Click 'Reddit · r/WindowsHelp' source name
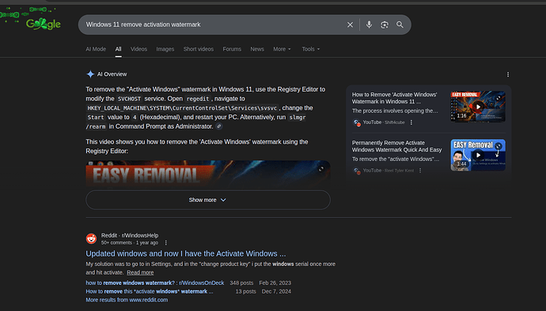The width and height of the screenshot is (546, 311). [130, 235]
